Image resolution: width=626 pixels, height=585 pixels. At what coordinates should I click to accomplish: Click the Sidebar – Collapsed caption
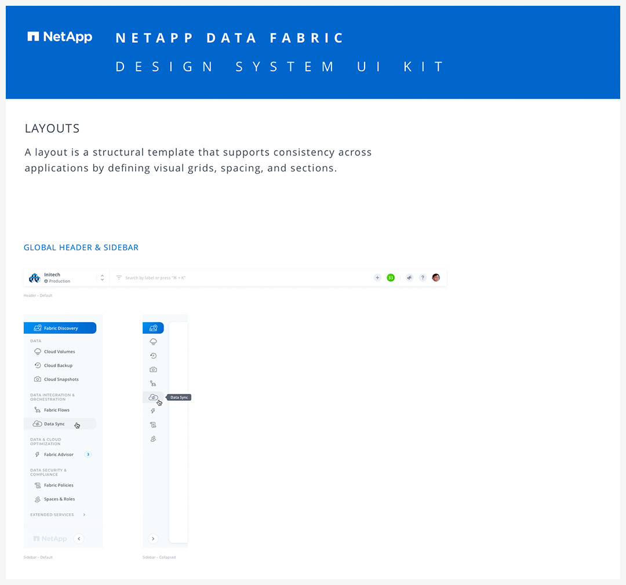tap(159, 557)
